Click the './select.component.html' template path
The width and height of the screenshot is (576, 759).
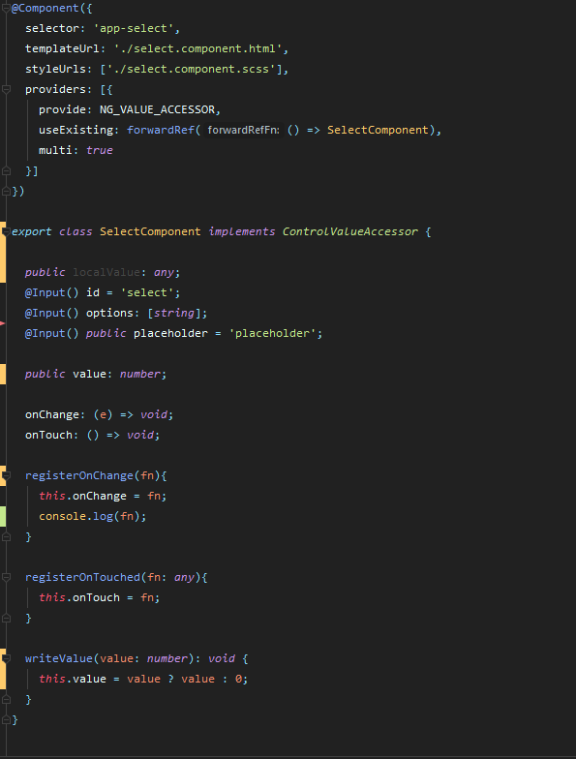(x=197, y=48)
